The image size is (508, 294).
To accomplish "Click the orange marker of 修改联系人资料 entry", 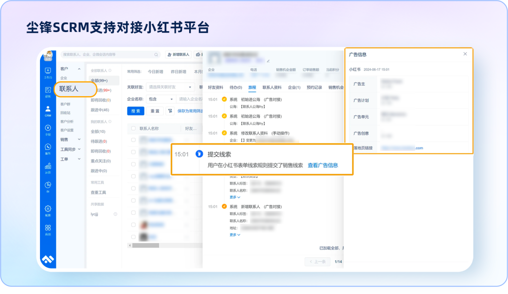I will (224, 133).
